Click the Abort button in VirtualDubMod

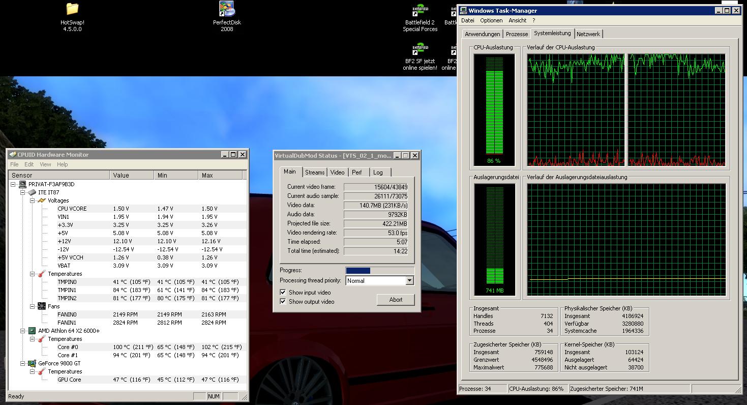396,300
